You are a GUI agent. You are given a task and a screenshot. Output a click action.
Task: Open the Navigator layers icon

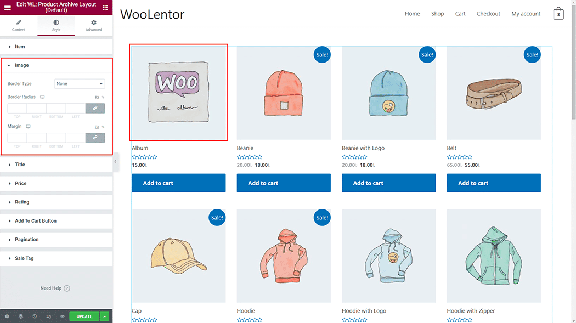[x=21, y=316]
